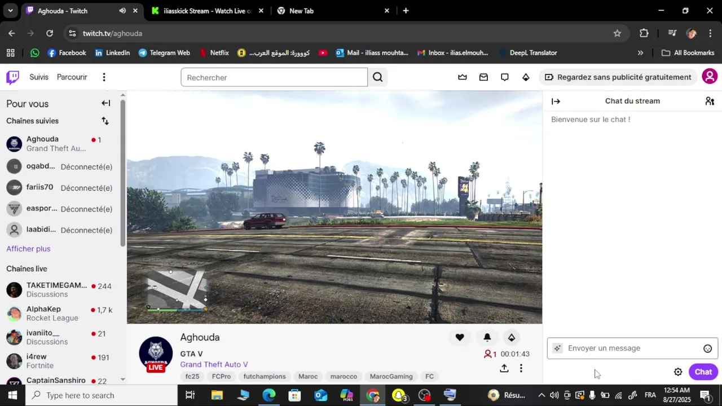
Task: Open the Suivis tab
Action: pos(39,77)
